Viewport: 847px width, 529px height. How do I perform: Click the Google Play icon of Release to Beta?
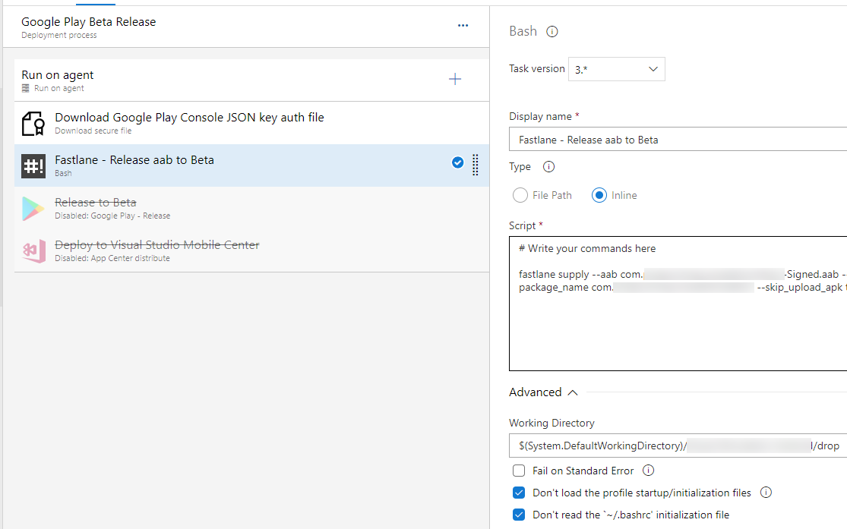pyautogui.click(x=33, y=209)
